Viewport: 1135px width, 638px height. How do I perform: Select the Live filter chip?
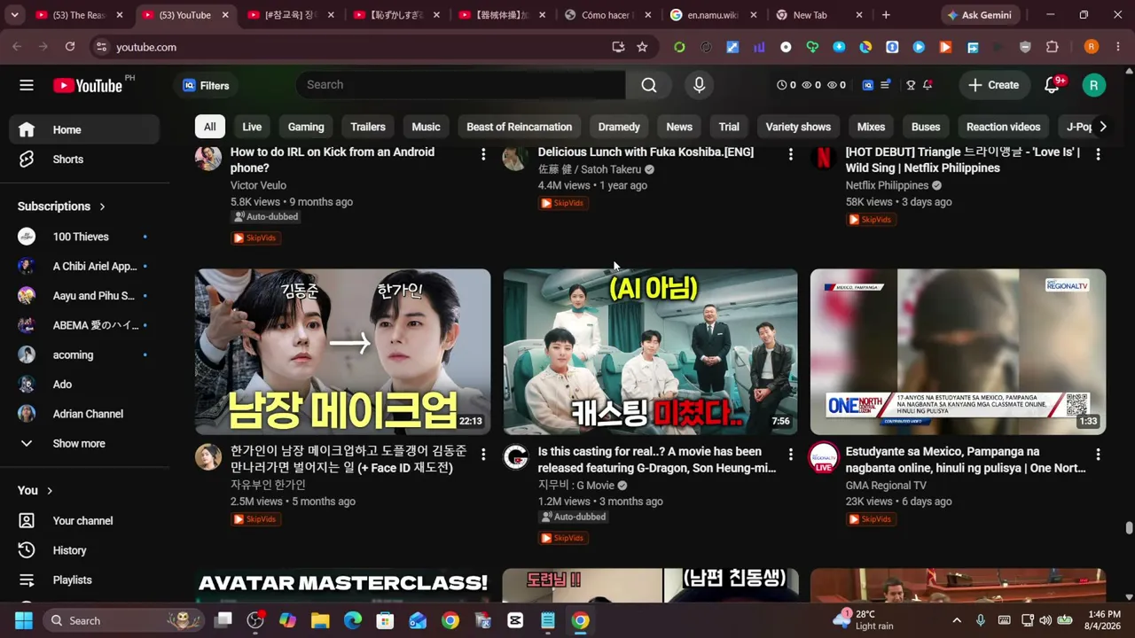tap(252, 127)
